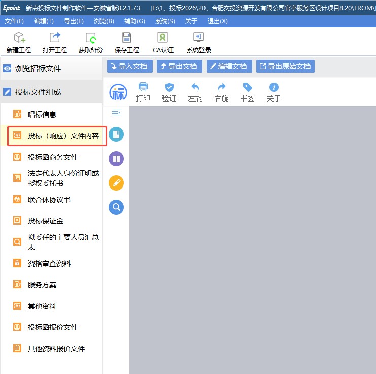Open the 浏览(B) menu

click(104, 21)
